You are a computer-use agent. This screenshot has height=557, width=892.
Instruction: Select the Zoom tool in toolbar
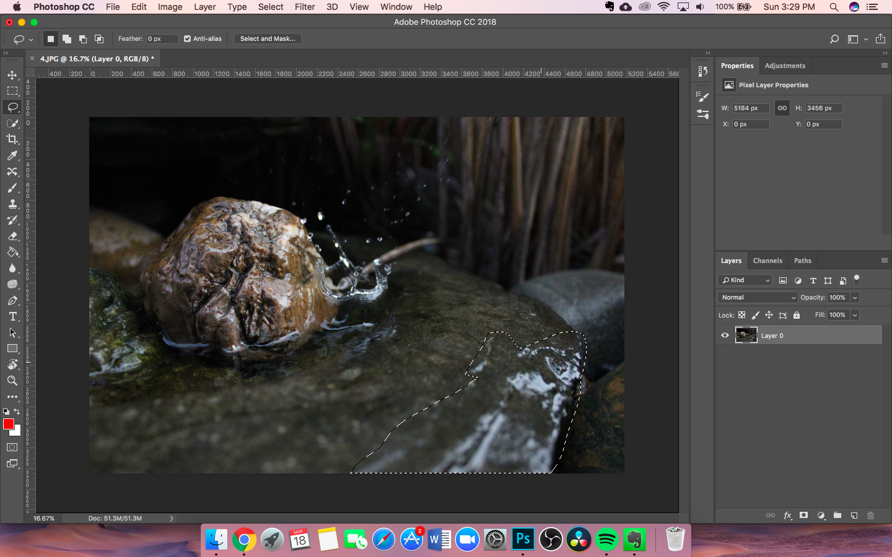point(12,381)
